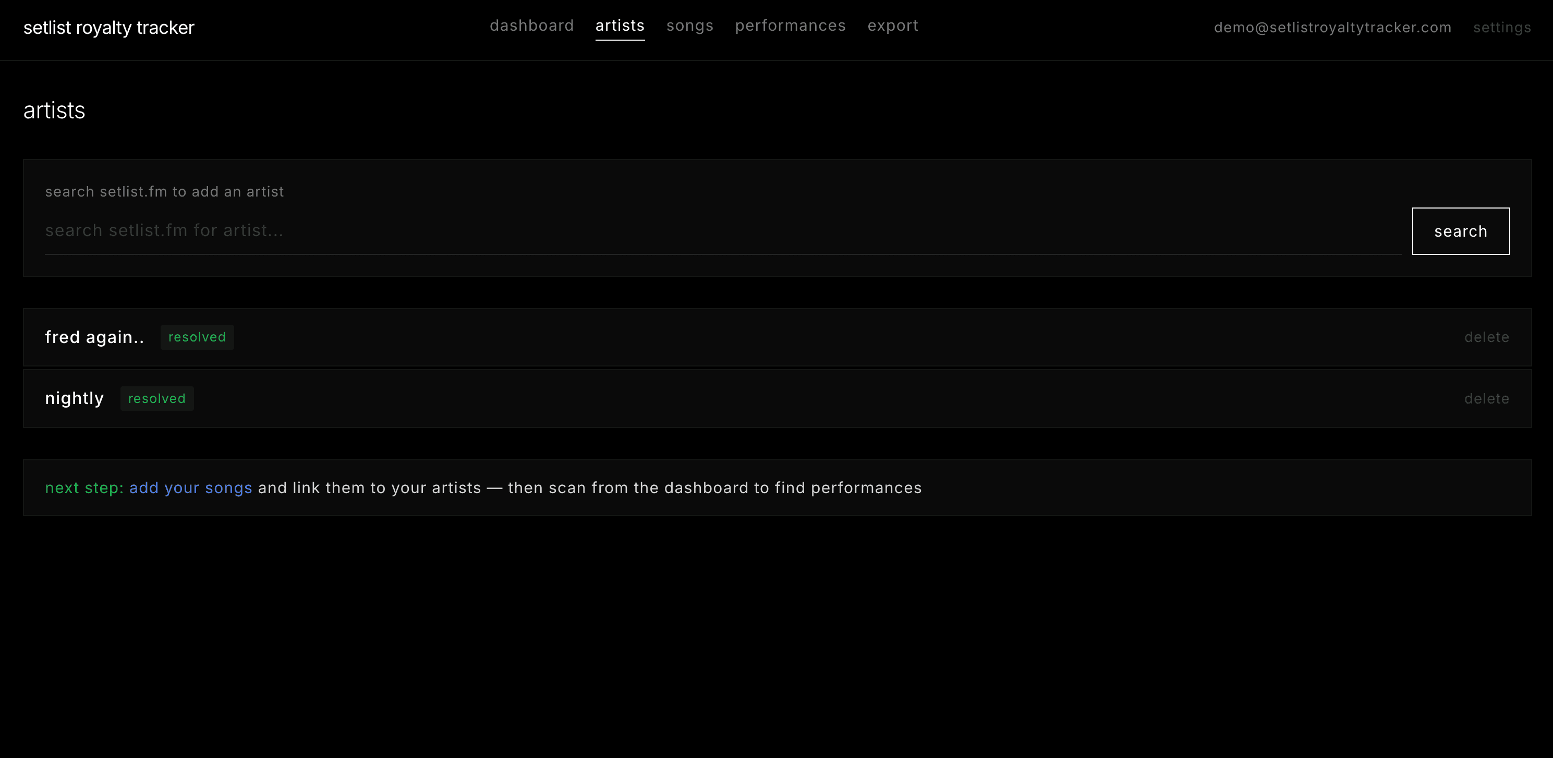
Task: Click the setlist royalty tracker logo
Action: coord(109,28)
